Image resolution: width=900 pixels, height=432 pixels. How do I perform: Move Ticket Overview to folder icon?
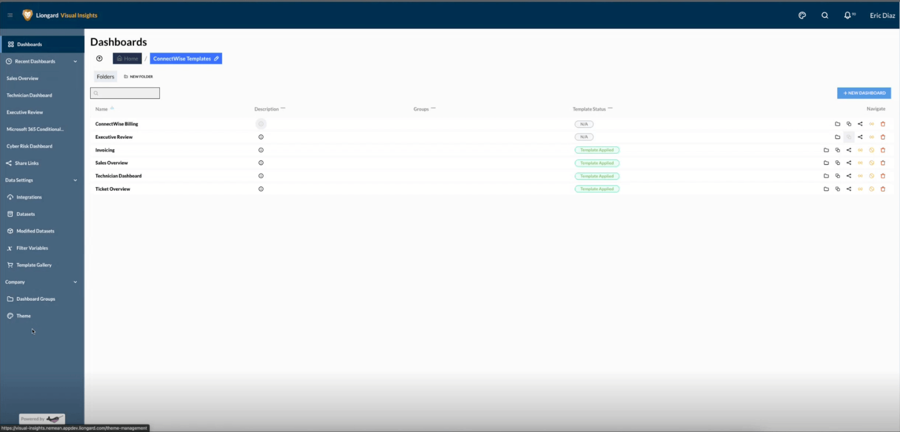[x=826, y=189]
